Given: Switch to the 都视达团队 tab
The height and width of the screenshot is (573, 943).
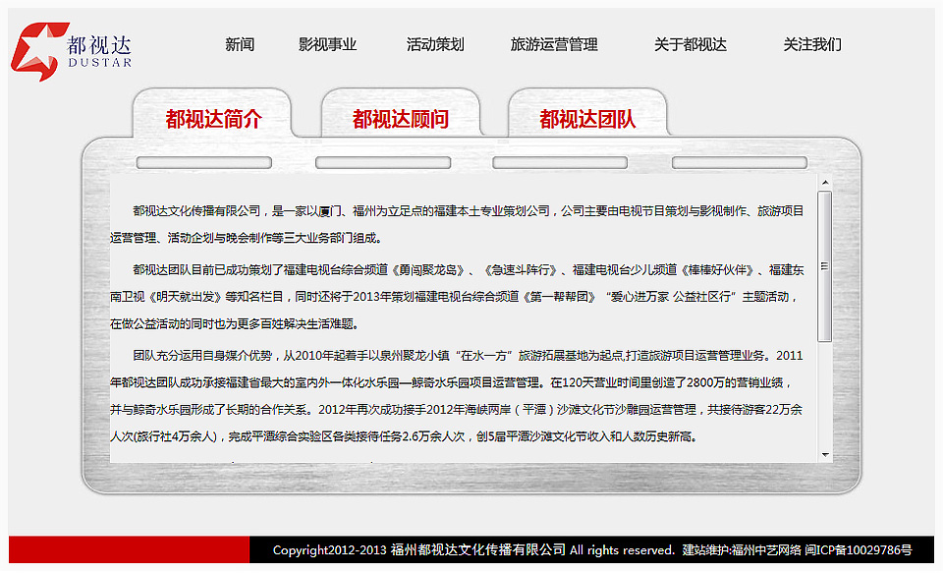Looking at the screenshot, I should point(586,118).
